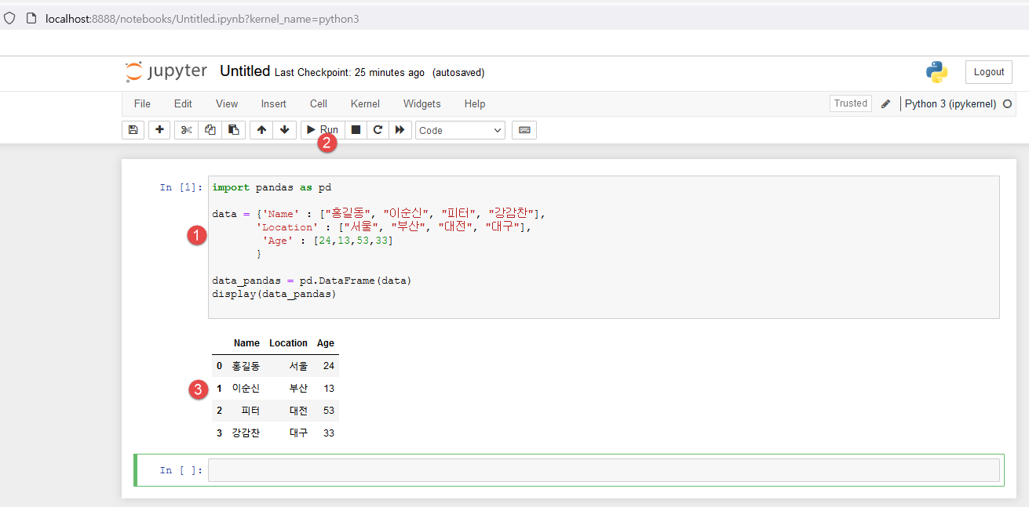Open the View menu

(x=227, y=103)
